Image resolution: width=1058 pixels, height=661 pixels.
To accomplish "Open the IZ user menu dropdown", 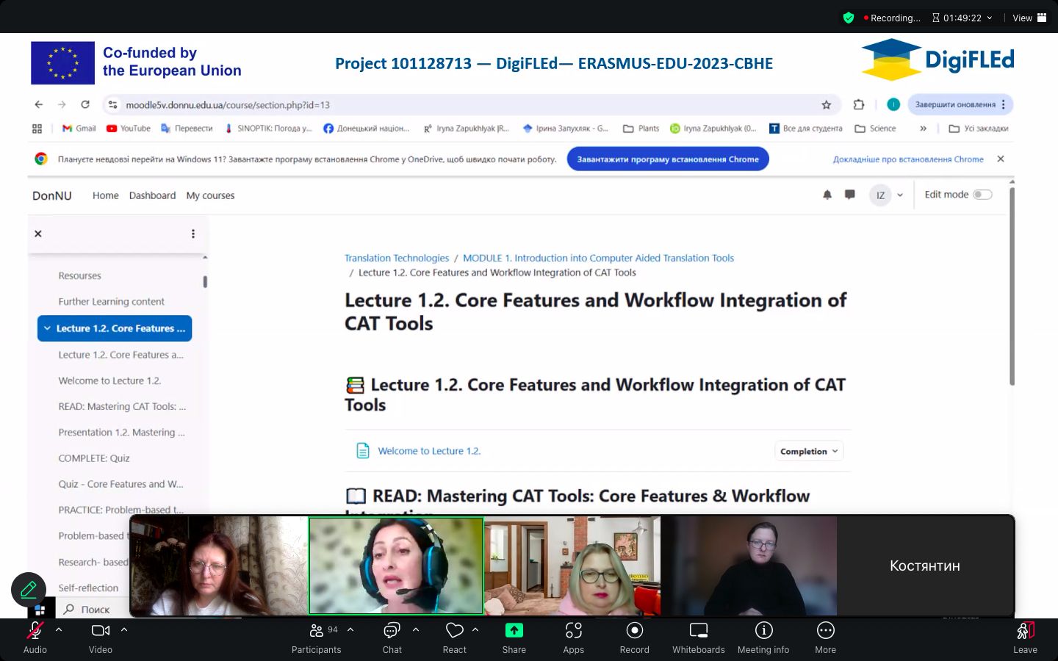I will pyautogui.click(x=887, y=195).
